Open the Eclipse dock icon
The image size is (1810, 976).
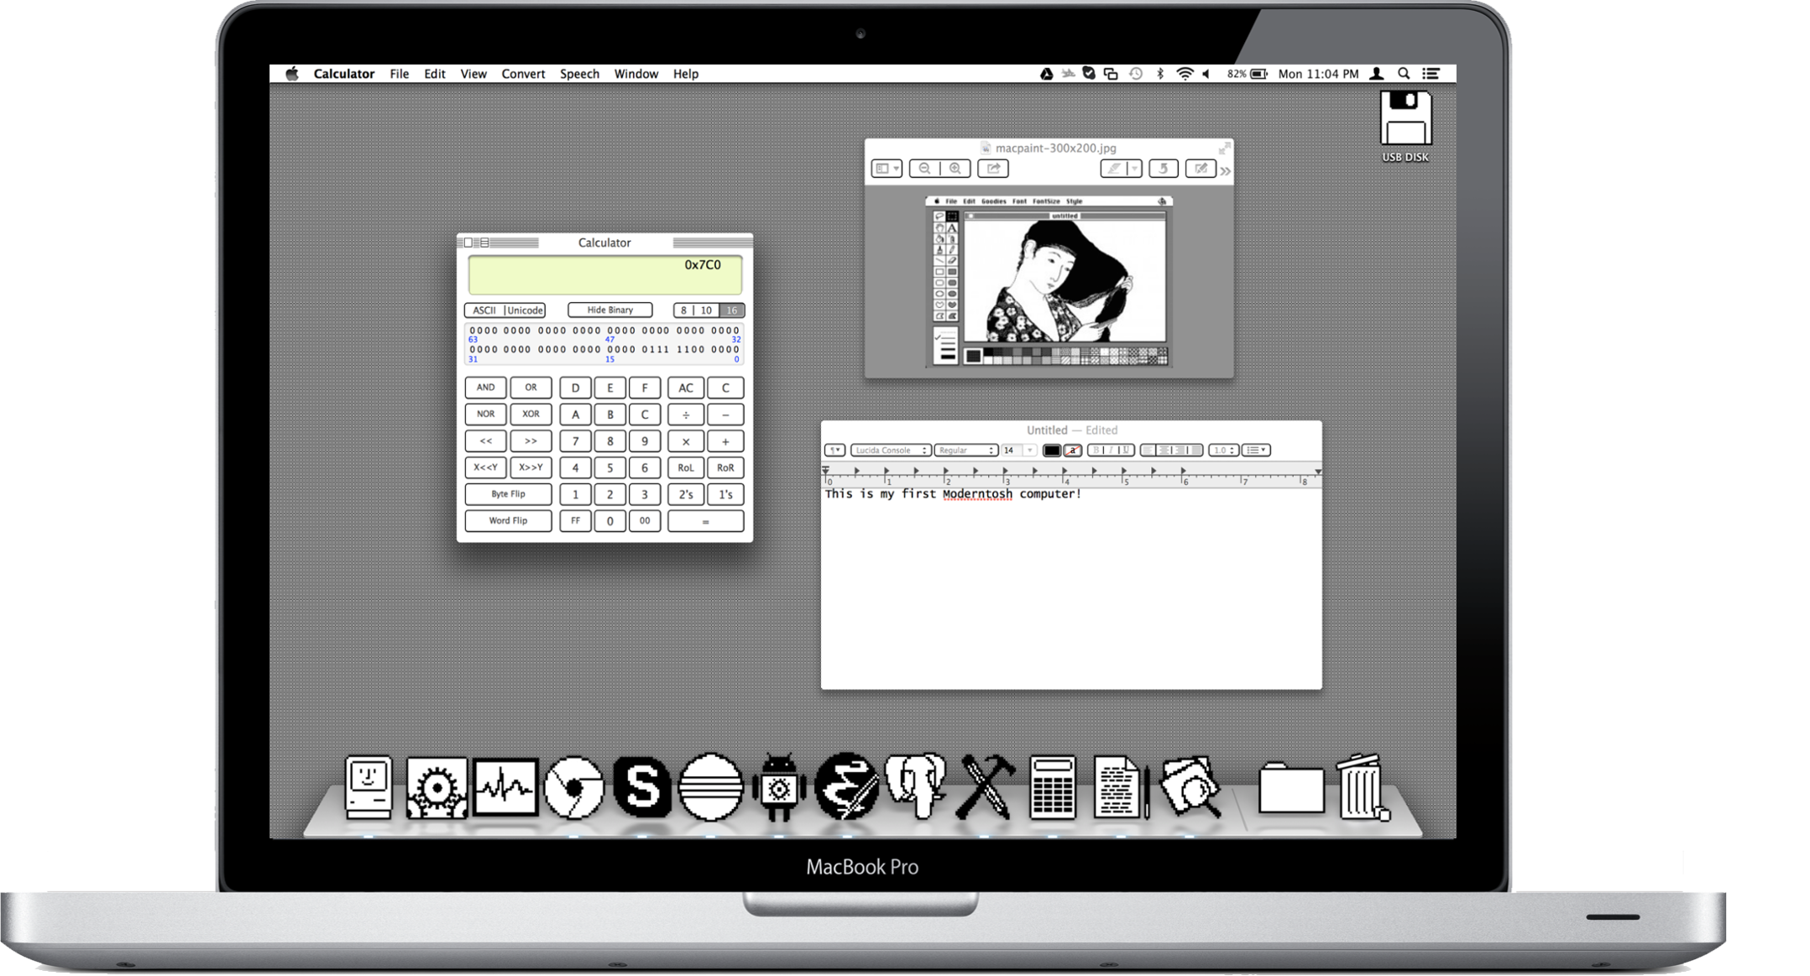[710, 787]
